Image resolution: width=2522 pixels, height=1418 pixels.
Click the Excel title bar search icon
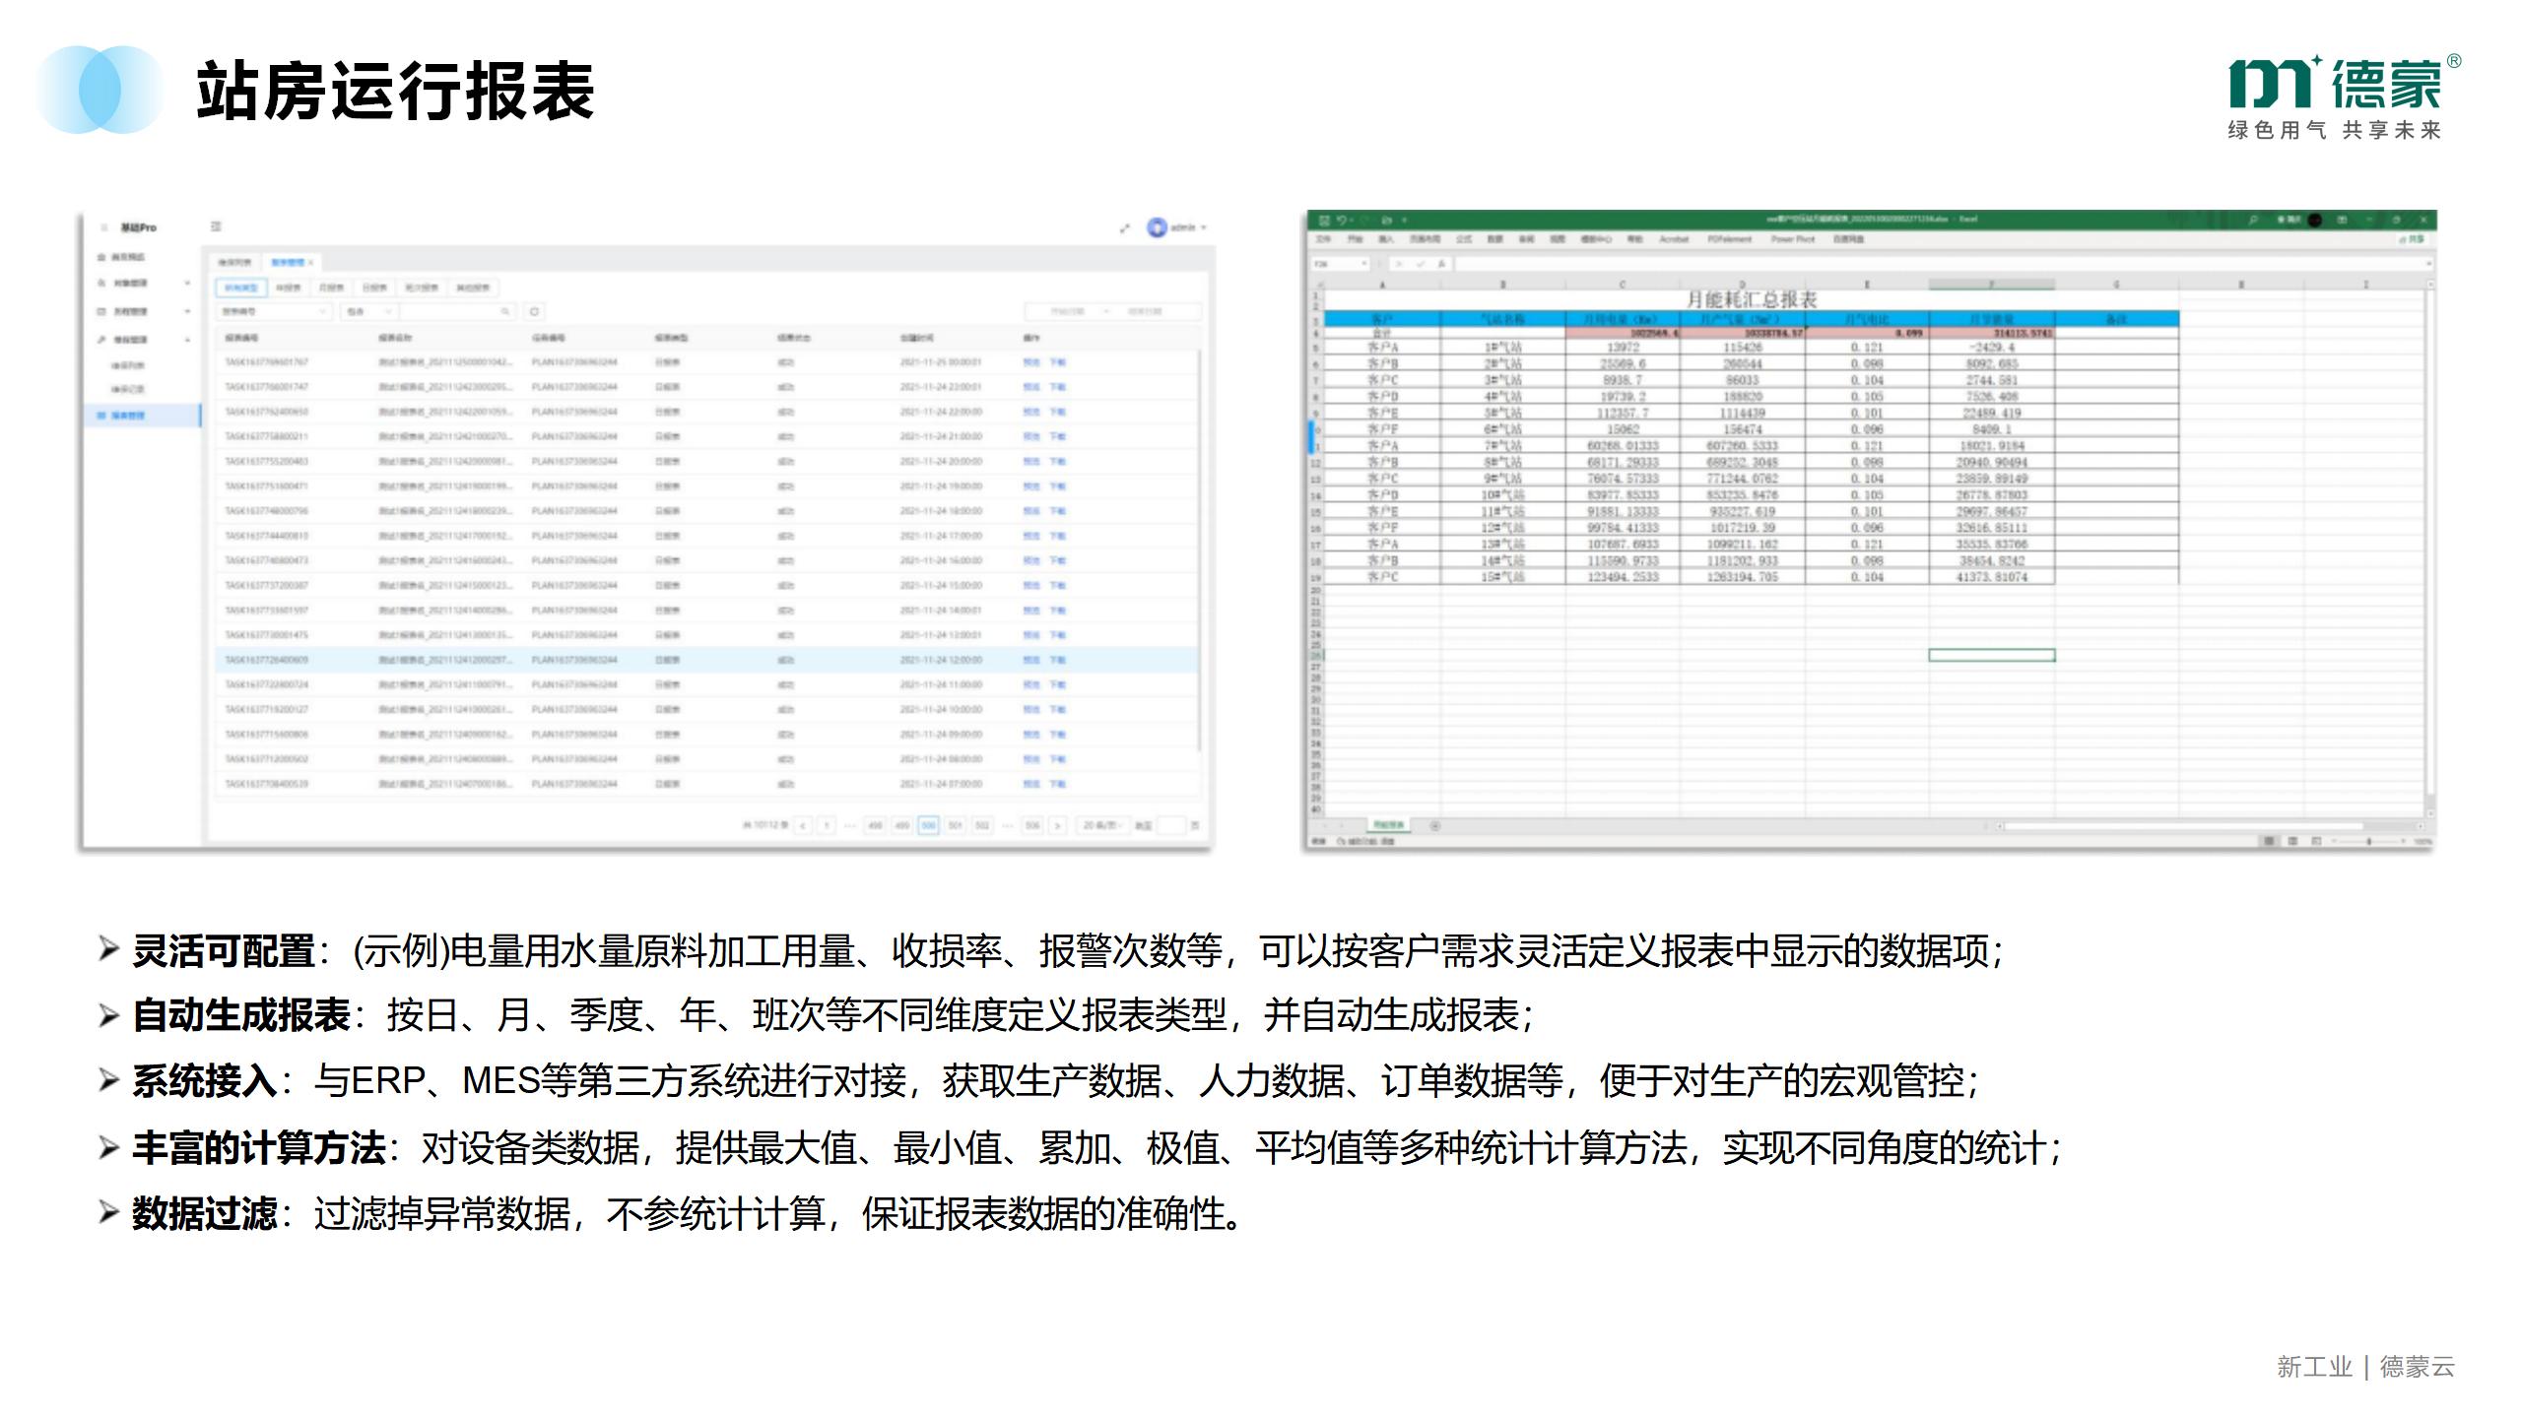(2253, 220)
